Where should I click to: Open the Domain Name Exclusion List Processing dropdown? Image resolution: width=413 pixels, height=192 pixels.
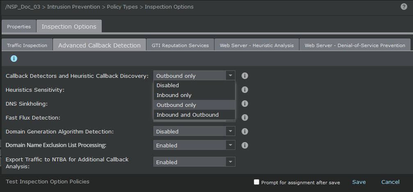click(194, 145)
